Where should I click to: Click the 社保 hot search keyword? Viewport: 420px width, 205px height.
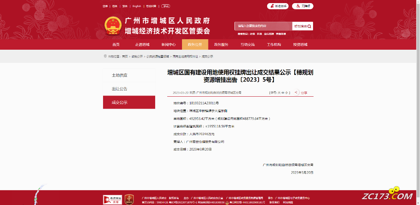pos(252,34)
